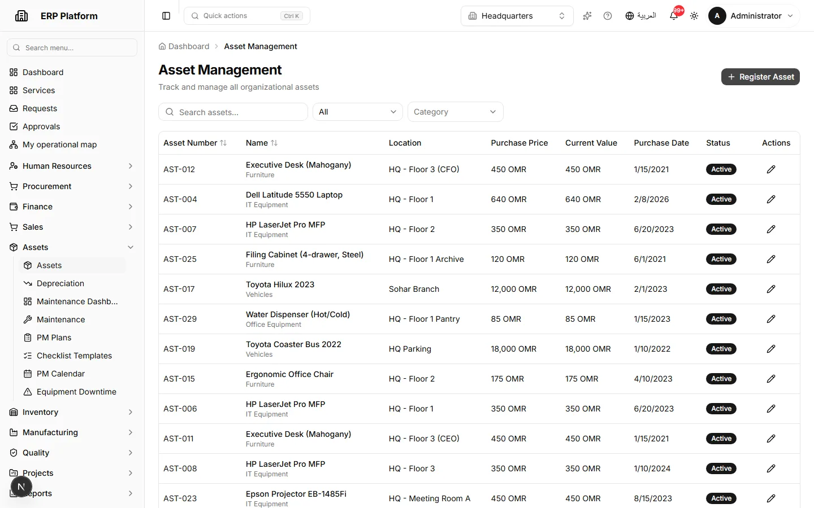
Task: Toggle the sidebar collapse icon
Action: (166, 16)
